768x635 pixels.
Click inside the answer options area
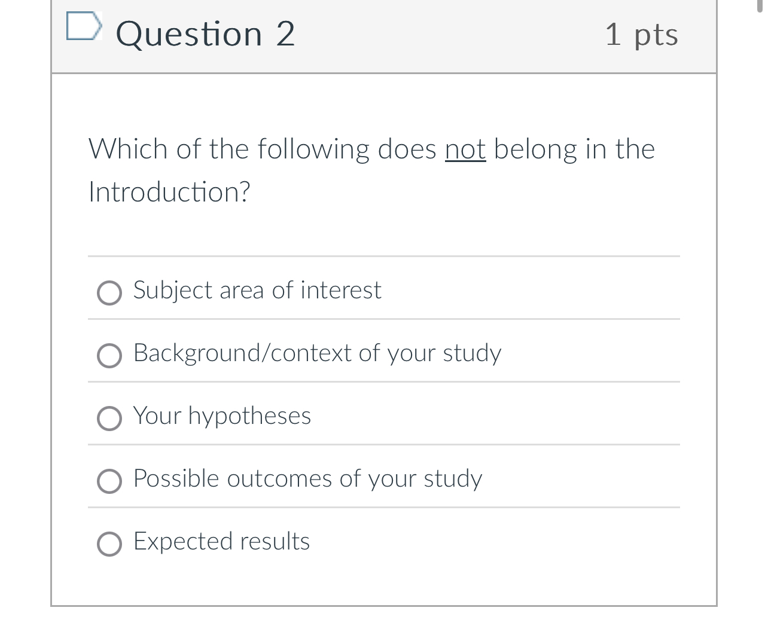384,416
